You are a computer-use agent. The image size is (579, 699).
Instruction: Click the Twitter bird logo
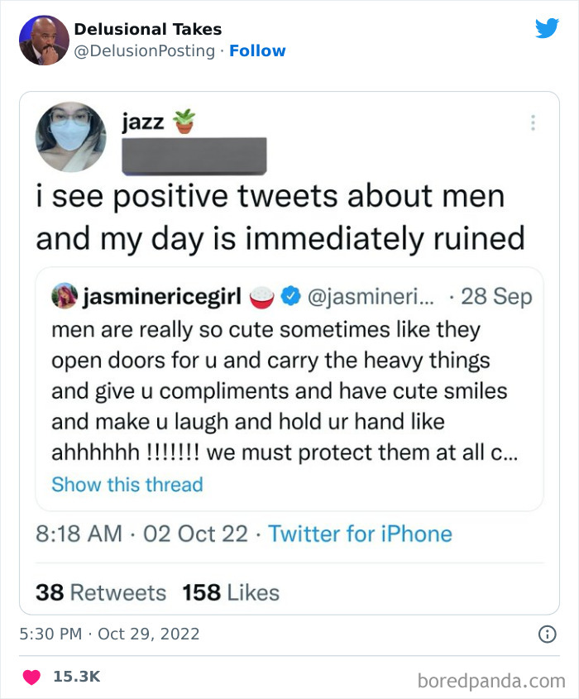coord(548,27)
